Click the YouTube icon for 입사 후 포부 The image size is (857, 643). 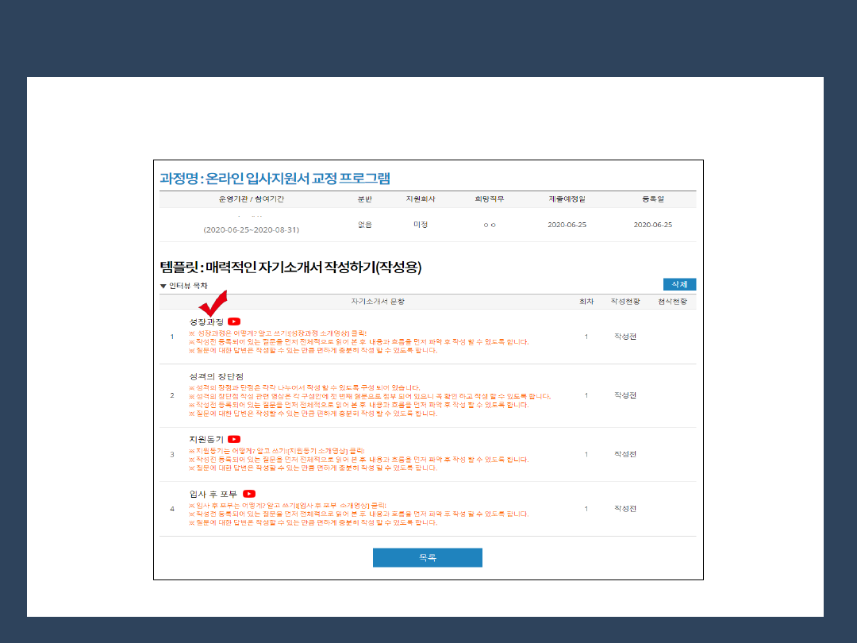[249, 494]
